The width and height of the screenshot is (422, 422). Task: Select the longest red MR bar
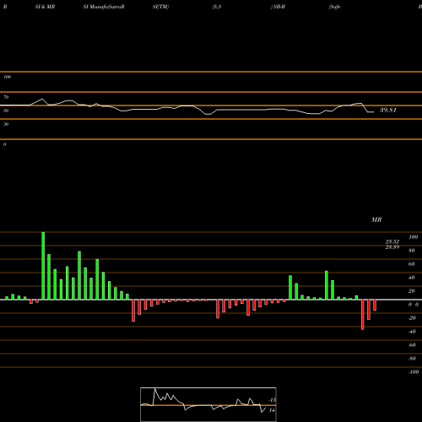coord(363,315)
